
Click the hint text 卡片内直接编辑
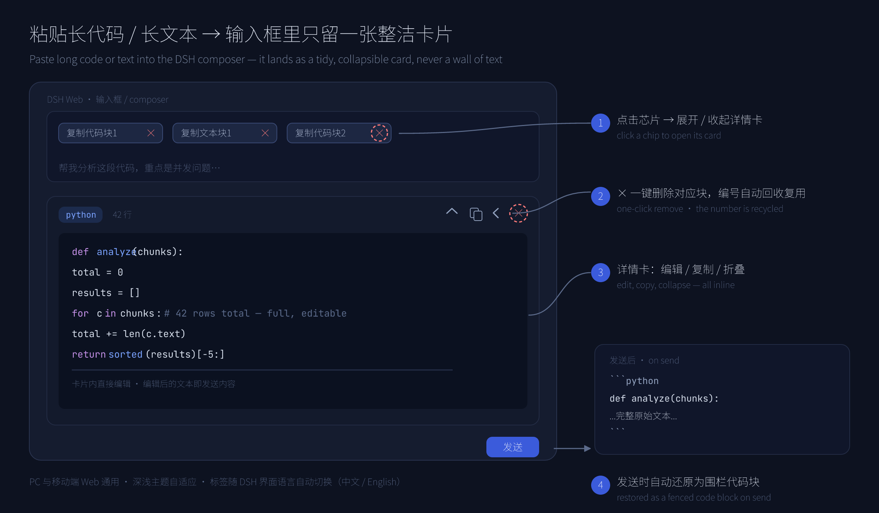point(101,384)
